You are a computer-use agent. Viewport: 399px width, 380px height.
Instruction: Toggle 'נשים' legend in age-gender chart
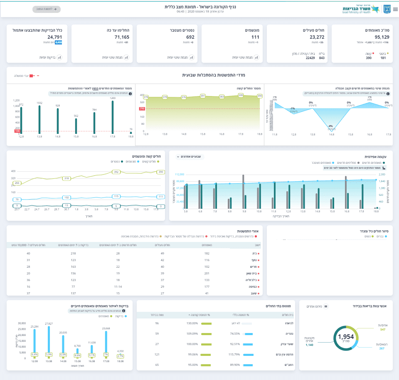369,237
